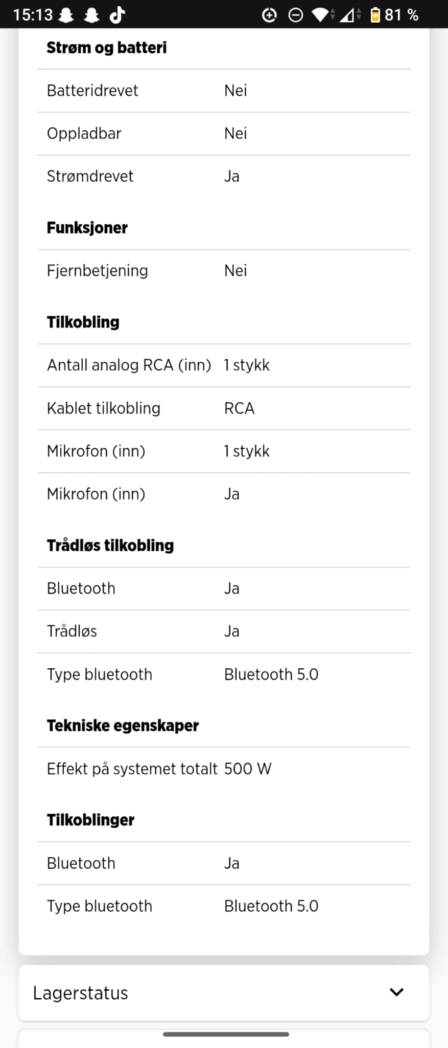Select the Tekniske egenskaper heading
448x1048 pixels.
(123, 725)
